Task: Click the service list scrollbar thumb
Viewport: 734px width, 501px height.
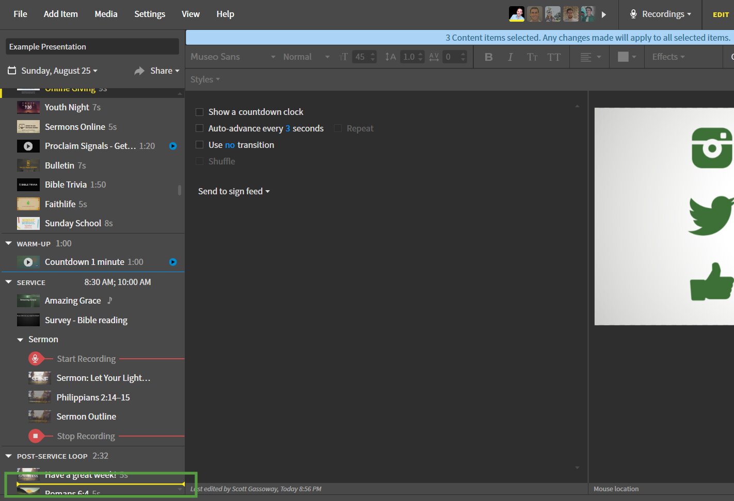Action: tap(180, 190)
